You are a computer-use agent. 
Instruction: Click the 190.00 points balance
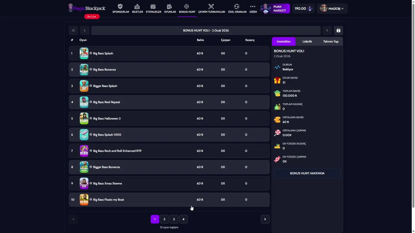pyautogui.click(x=303, y=8)
